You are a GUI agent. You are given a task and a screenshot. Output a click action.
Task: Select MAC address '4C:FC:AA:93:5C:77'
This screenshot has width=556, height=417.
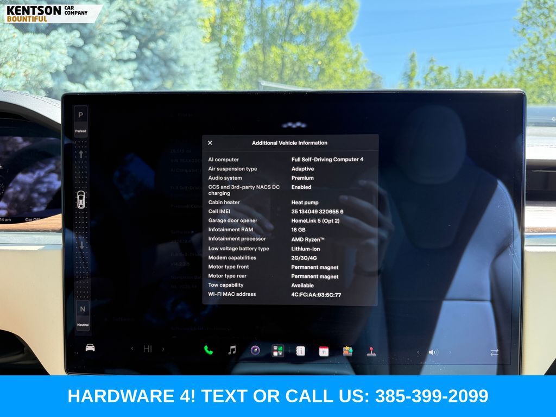(x=316, y=295)
